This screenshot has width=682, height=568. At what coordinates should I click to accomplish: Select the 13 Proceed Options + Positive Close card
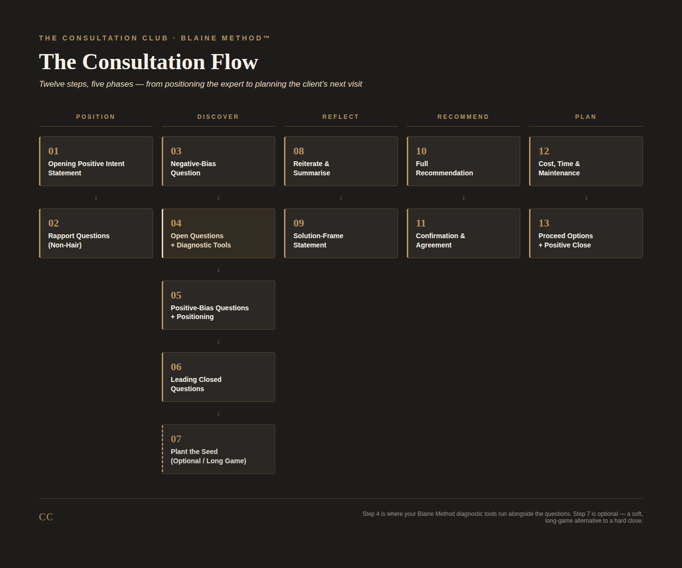click(586, 233)
